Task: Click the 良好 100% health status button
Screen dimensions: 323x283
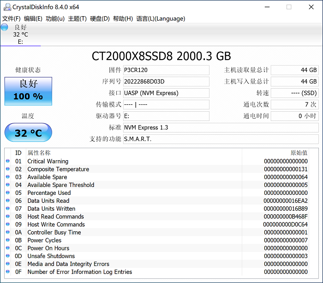Action: [x=28, y=90]
